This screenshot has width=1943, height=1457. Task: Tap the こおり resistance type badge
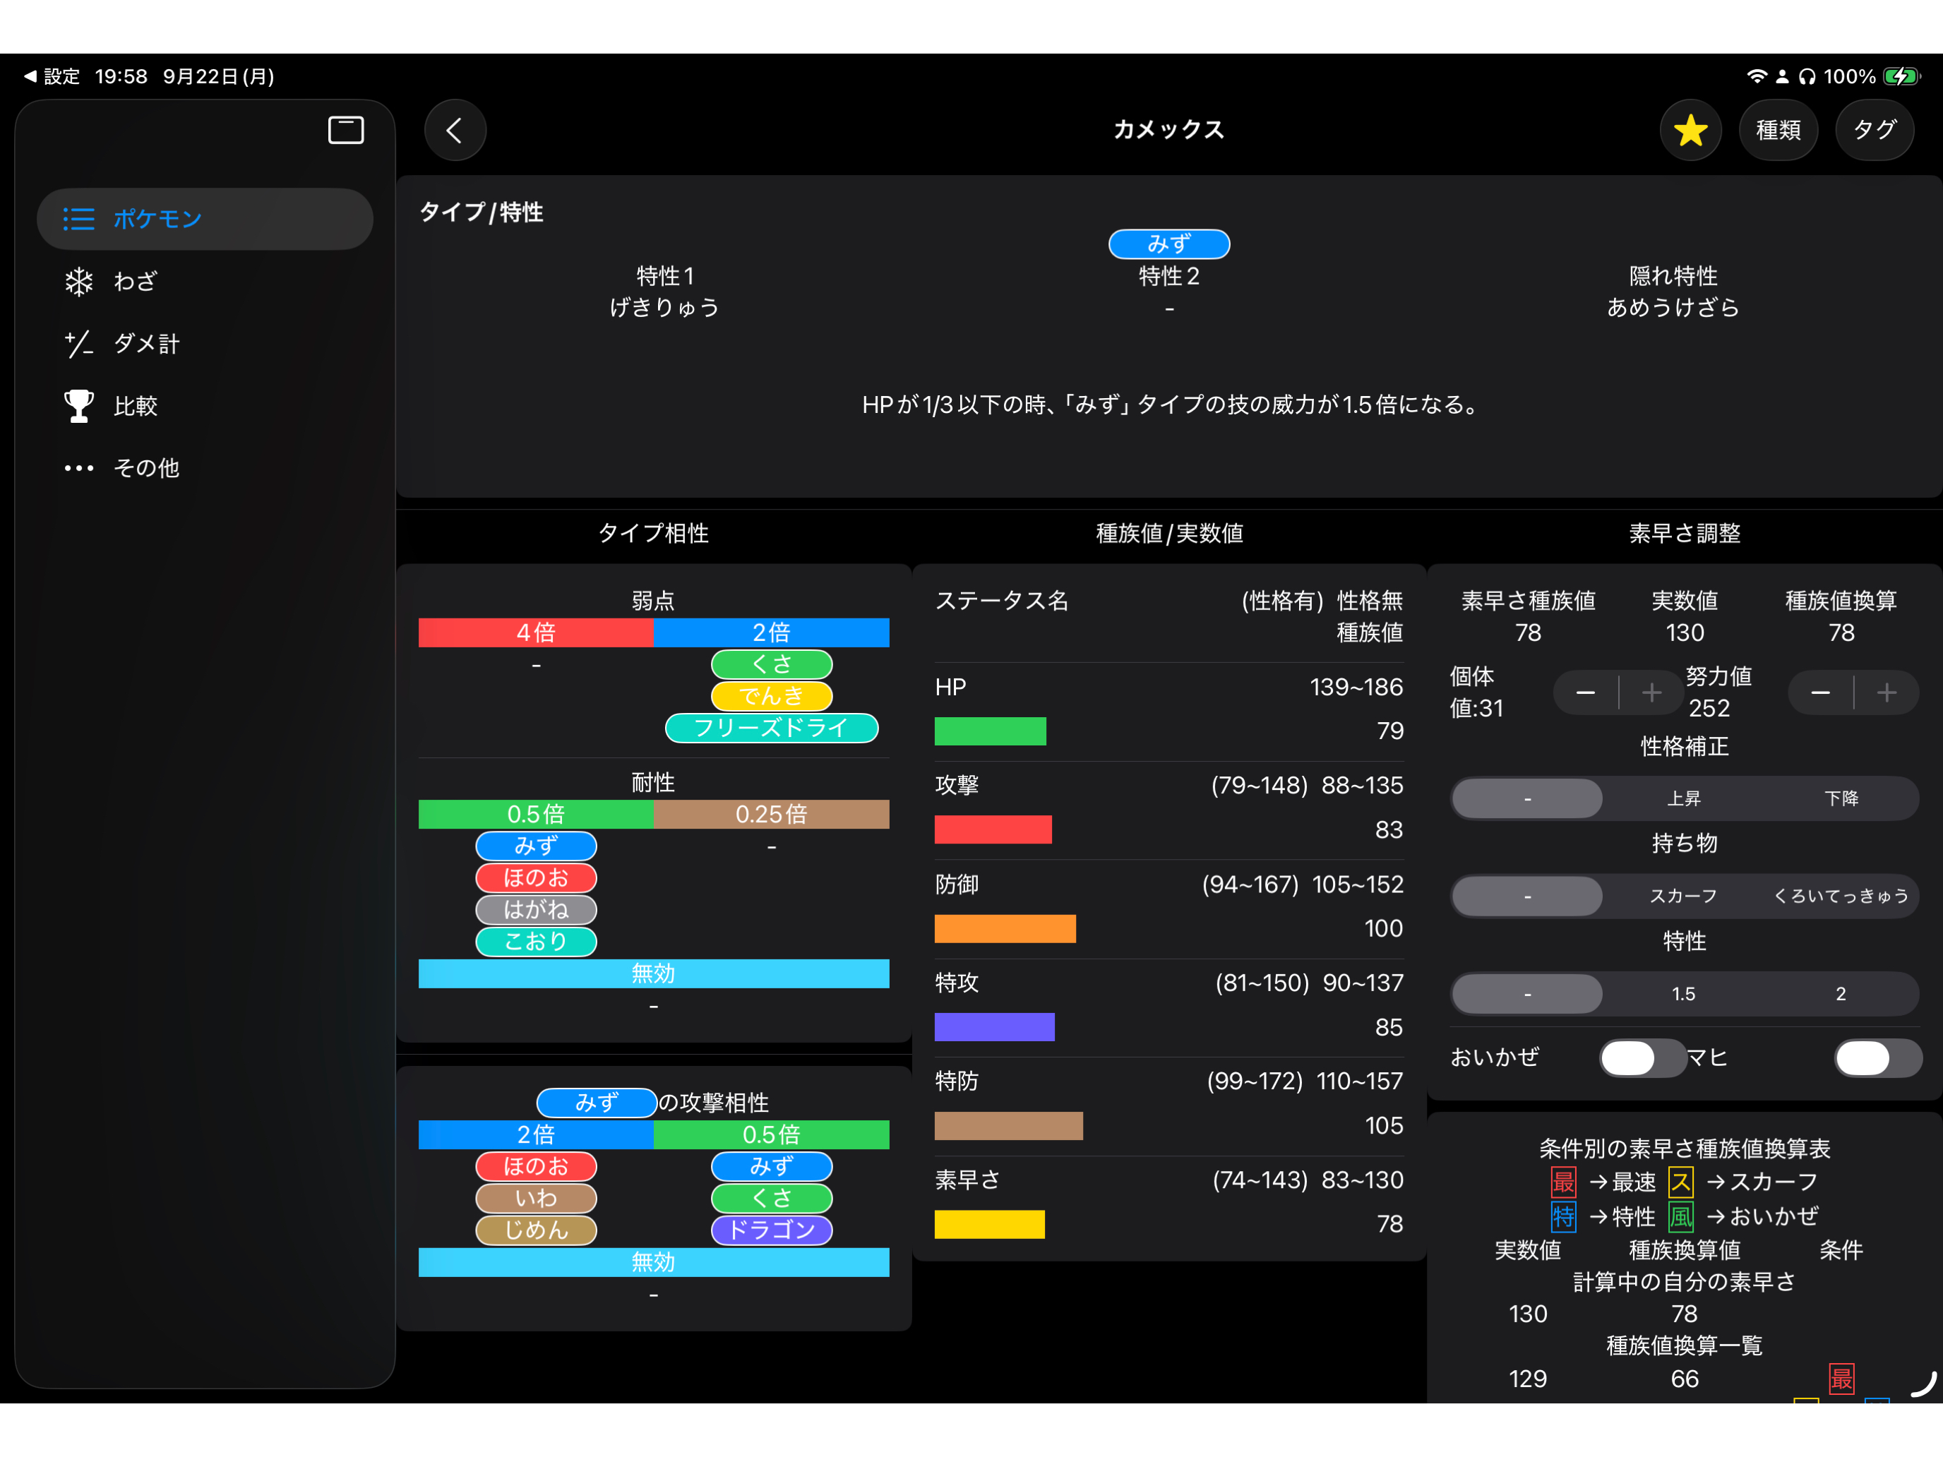[536, 940]
